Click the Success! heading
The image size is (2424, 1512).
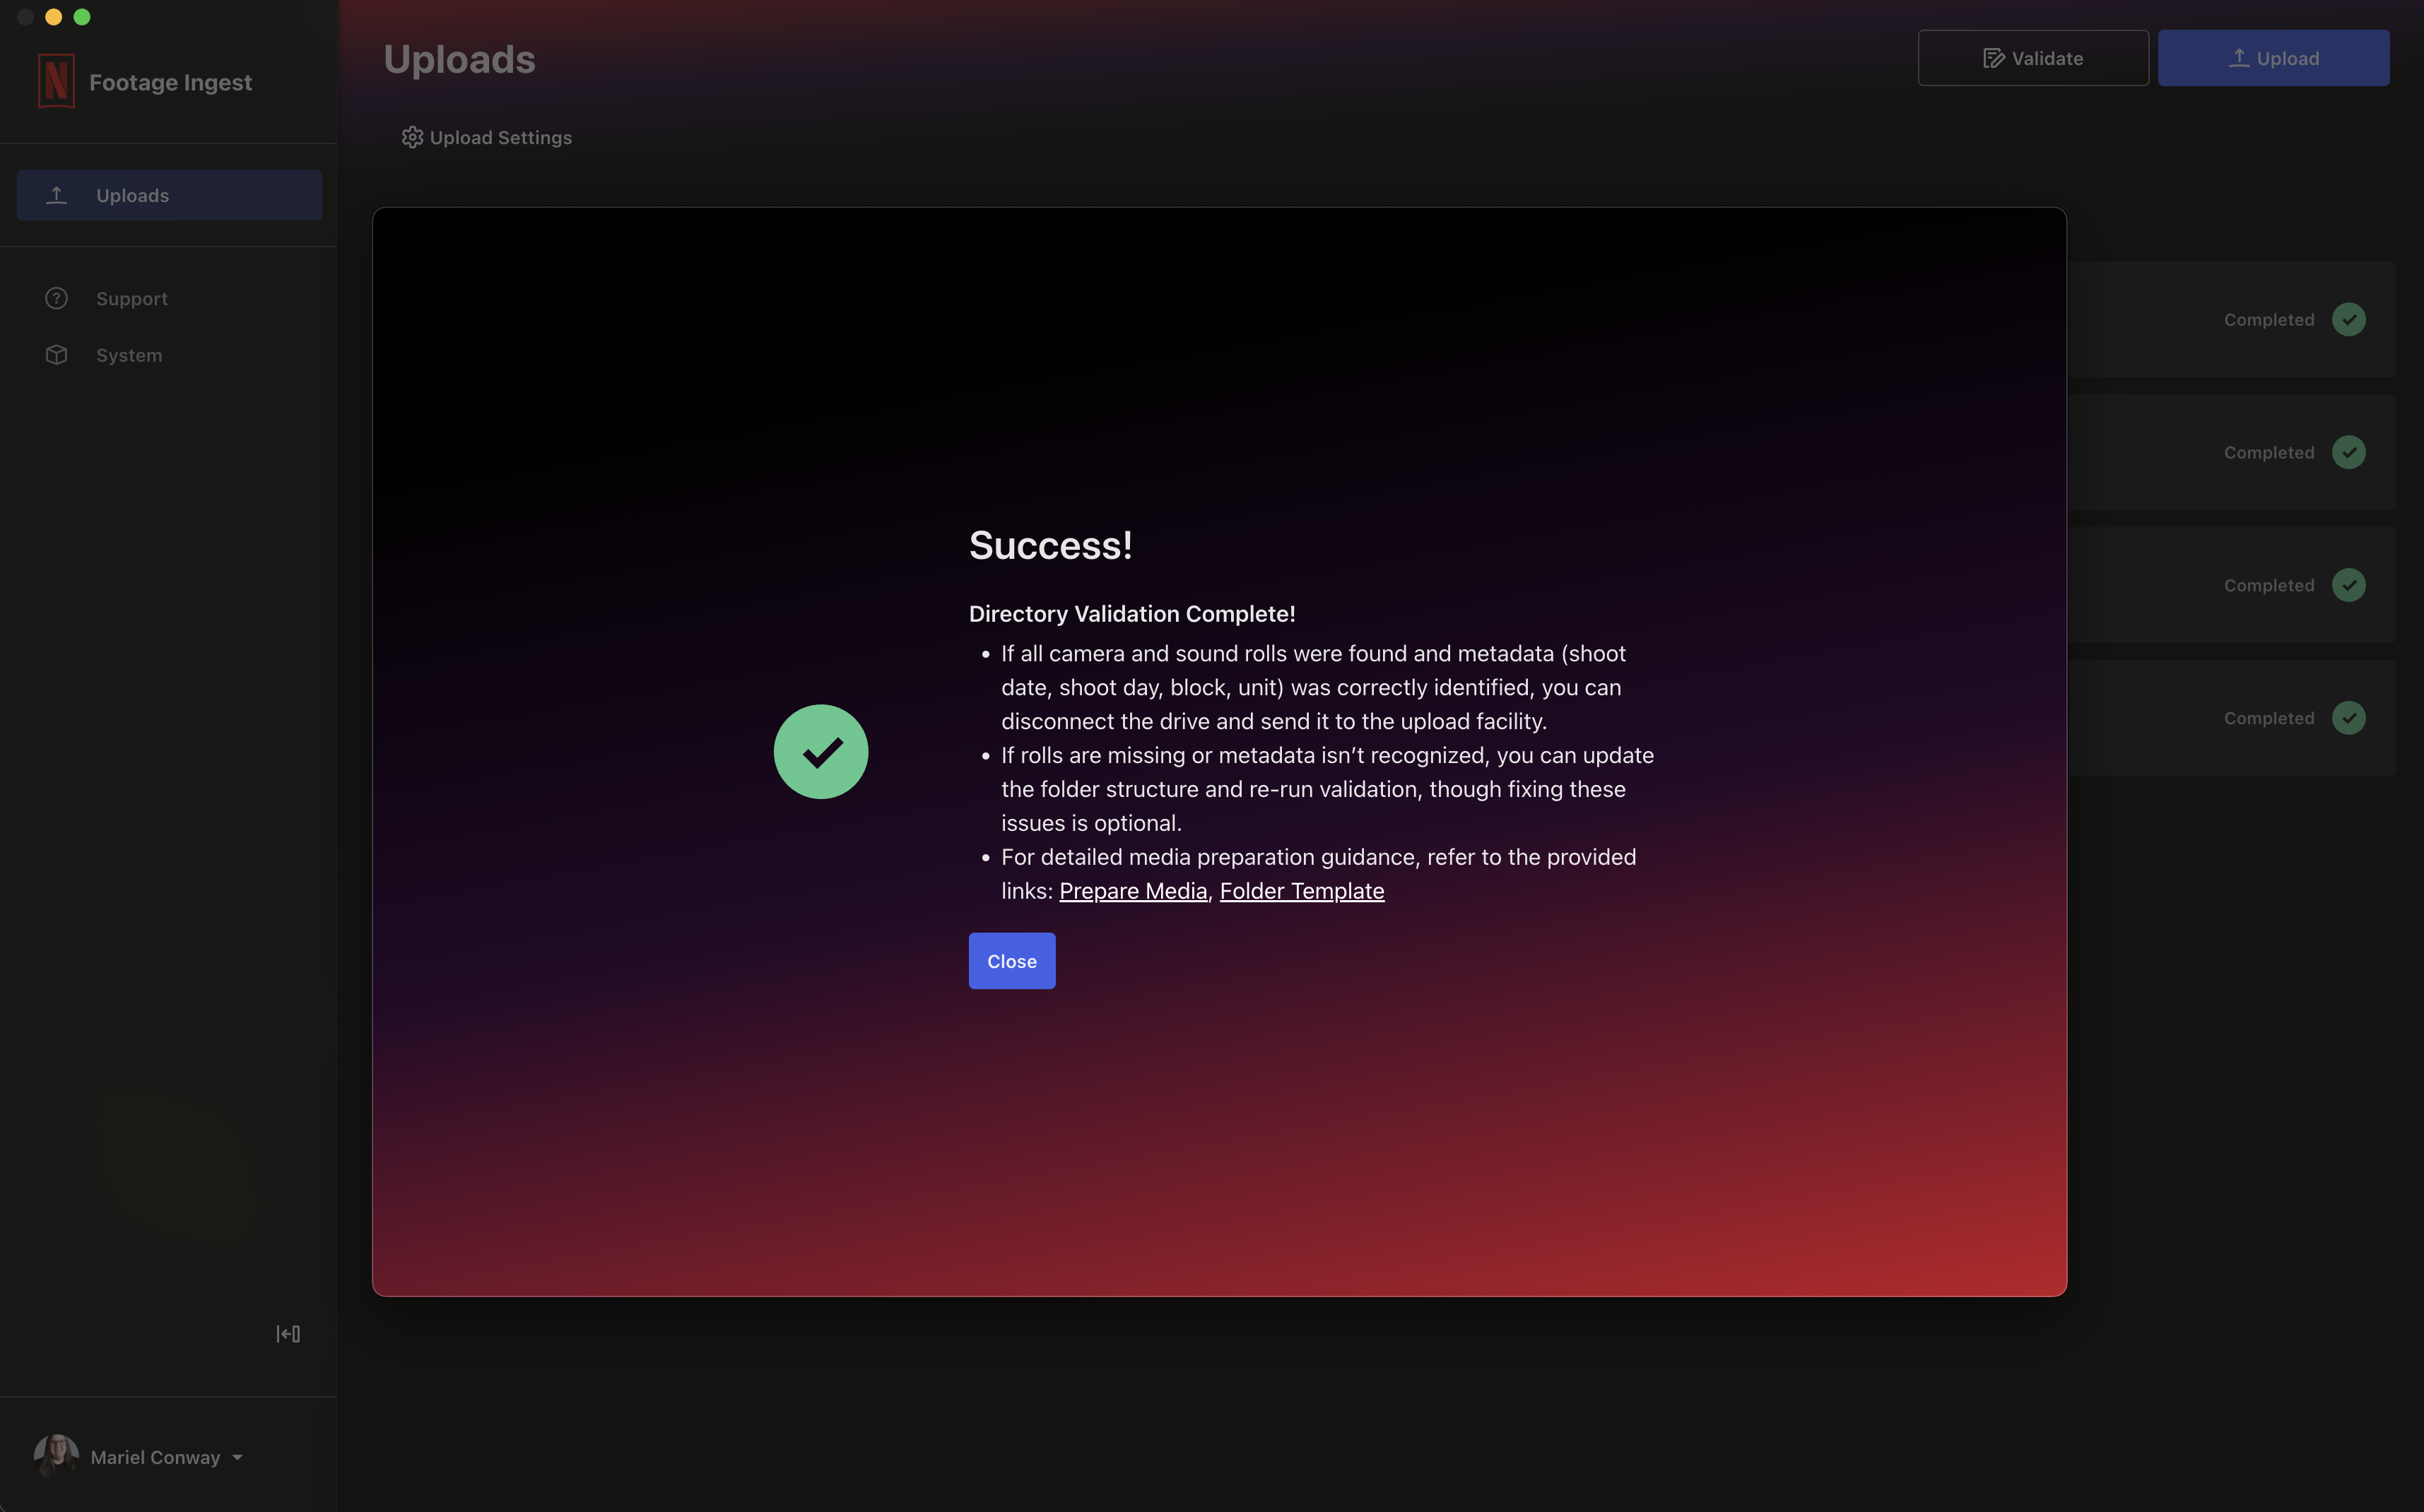point(1051,546)
